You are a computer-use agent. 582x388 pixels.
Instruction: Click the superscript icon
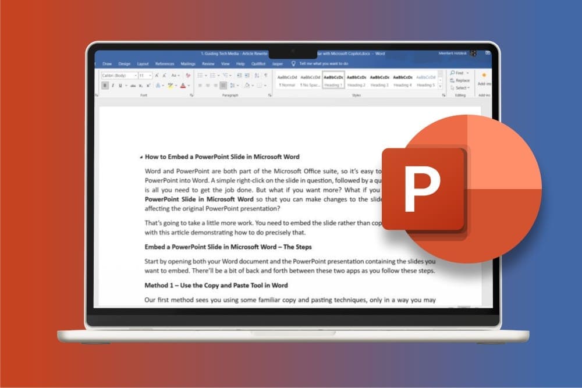click(148, 86)
